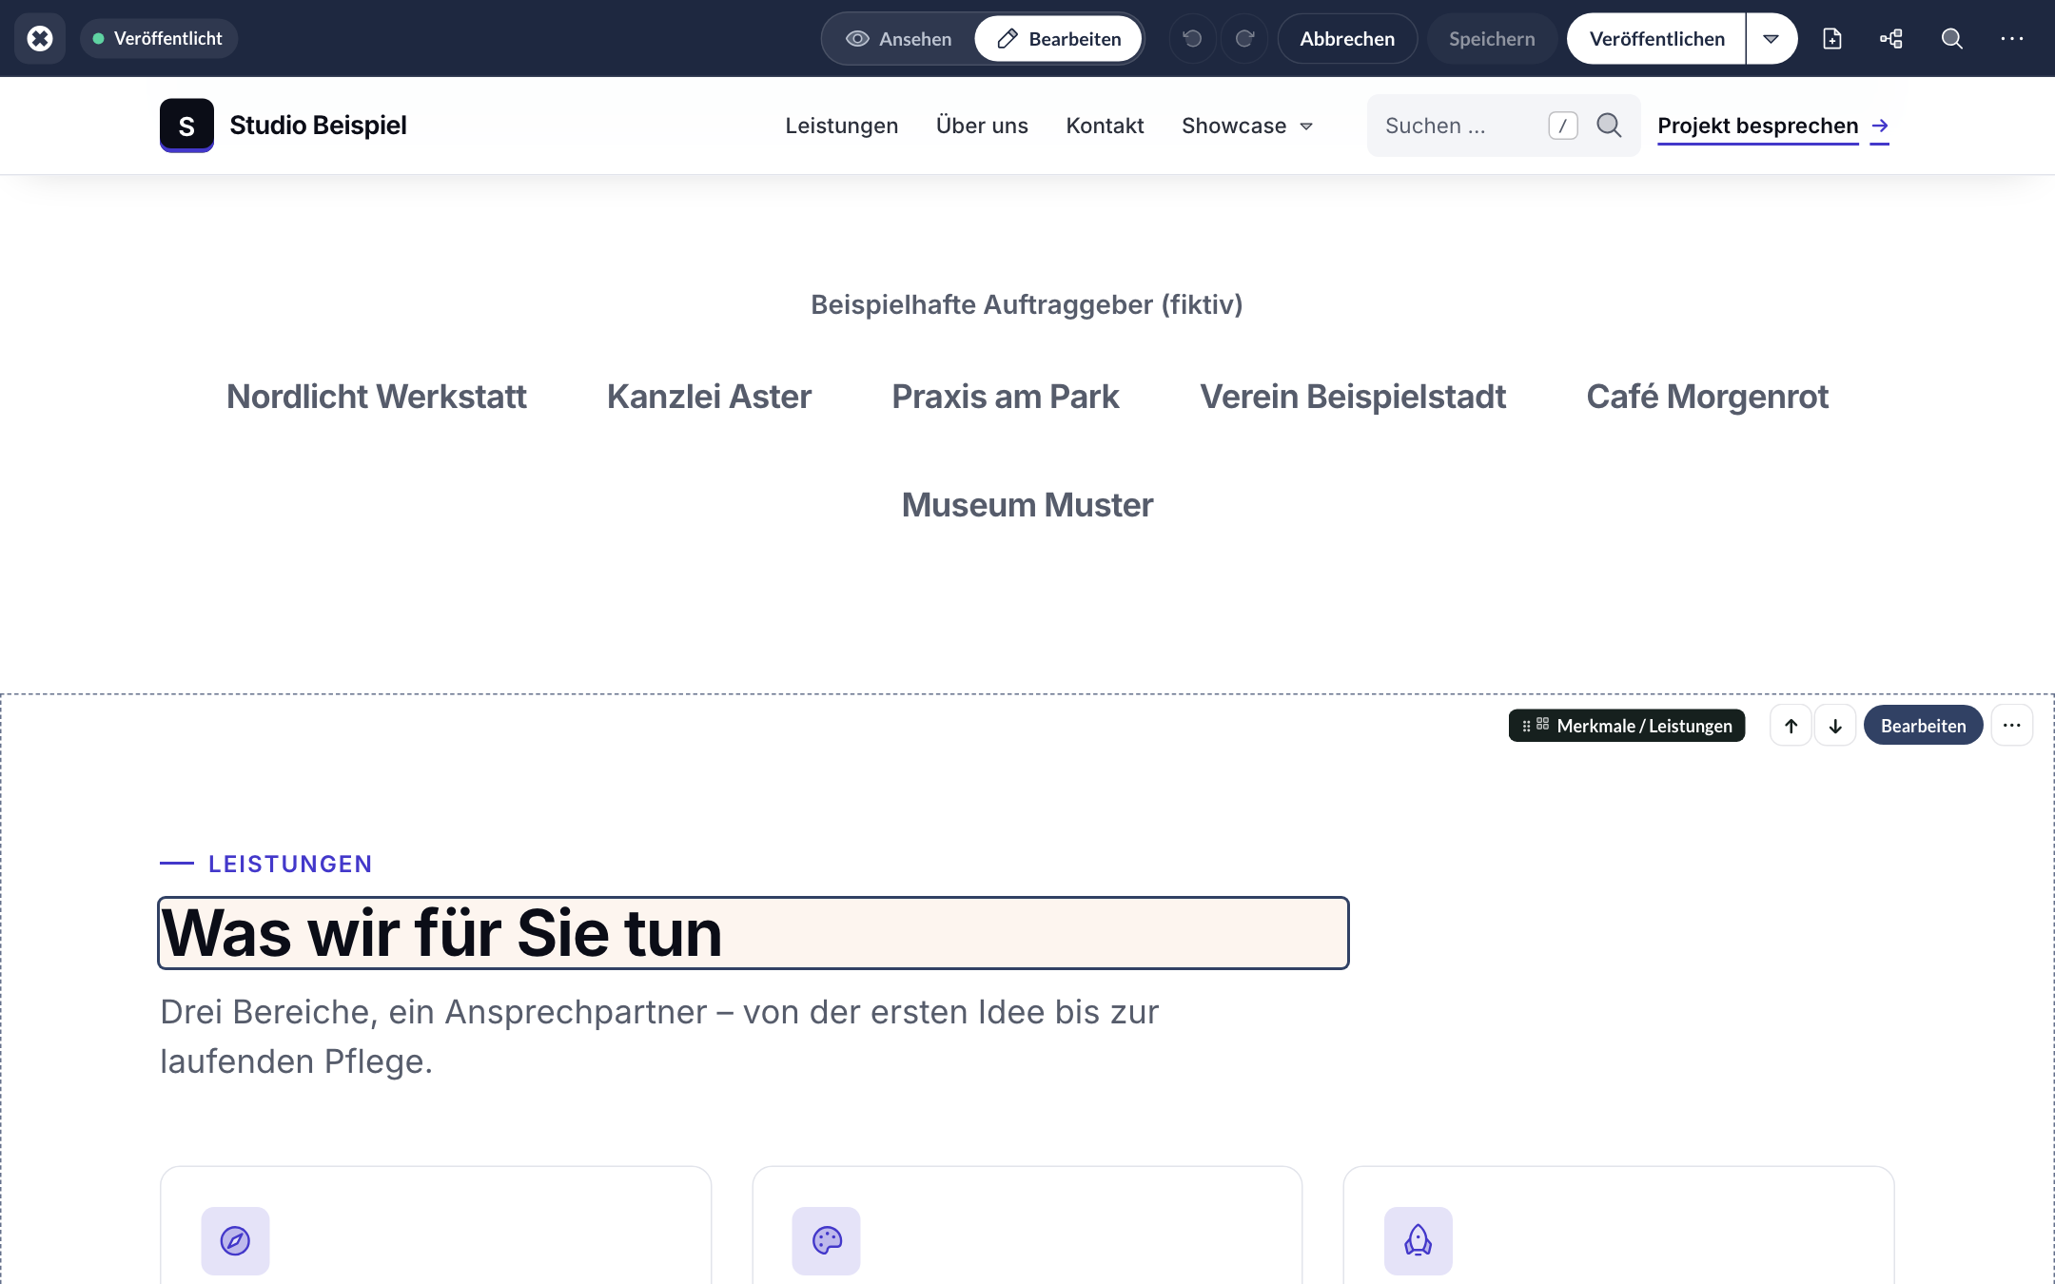Move the block up with arrow
The image size is (2055, 1284).
(1791, 726)
